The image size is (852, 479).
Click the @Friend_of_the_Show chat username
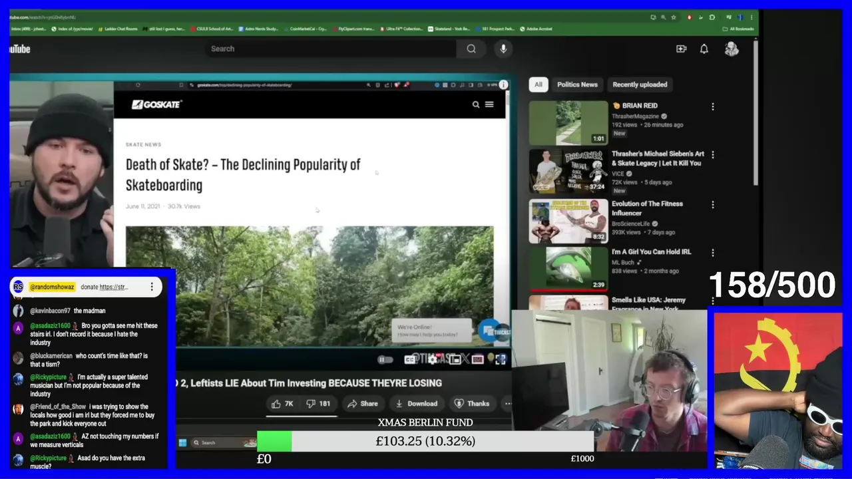tap(58, 406)
